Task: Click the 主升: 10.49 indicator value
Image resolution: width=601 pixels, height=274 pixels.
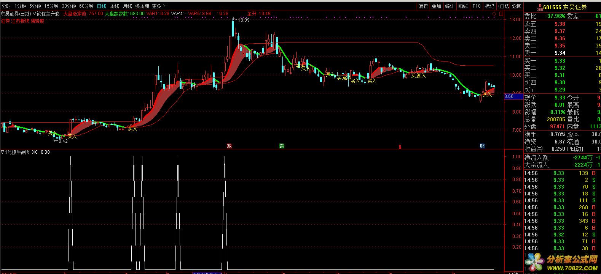Action: coord(259,14)
